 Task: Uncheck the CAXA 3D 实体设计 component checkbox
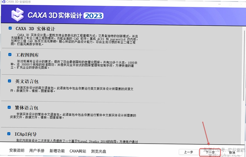point(10,28)
